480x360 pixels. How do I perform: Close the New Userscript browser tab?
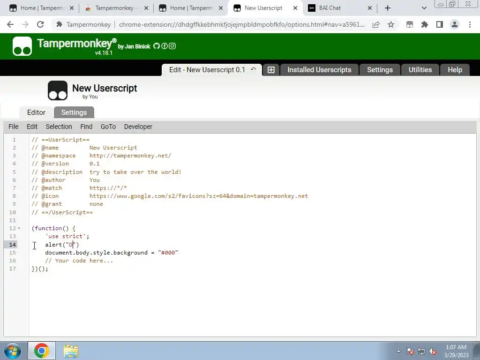pos(295,8)
